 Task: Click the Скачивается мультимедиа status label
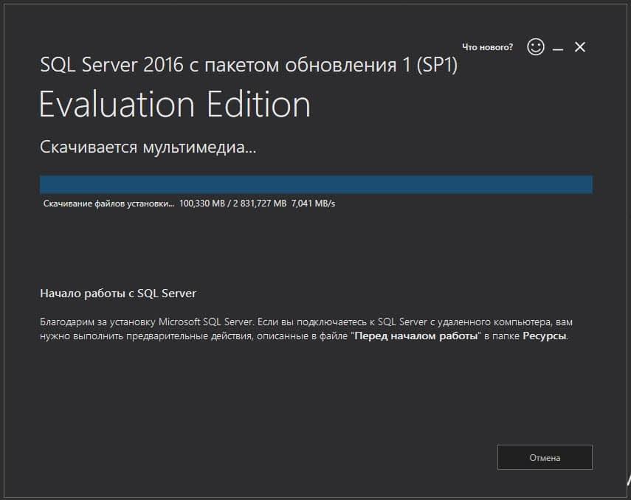(148, 145)
